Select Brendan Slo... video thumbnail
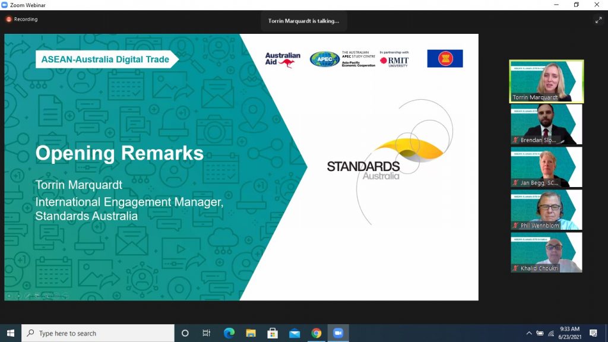Viewport: 608px width, 342px height. coord(546,125)
